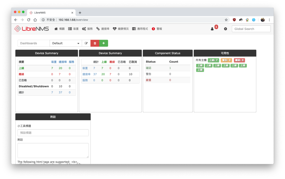Click the LibreNMS logo

coord(32,29)
